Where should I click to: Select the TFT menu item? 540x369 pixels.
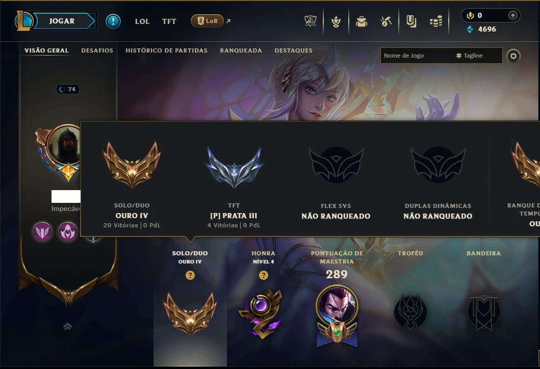pyautogui.click(x=169, y=21)
